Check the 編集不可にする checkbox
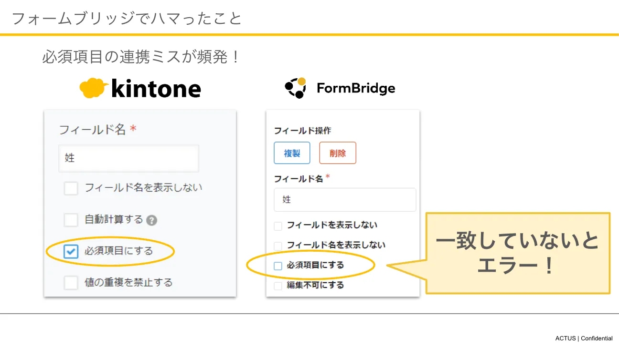Image resolution: width=619 pixels, height=348 pixels. pyautogui.click(x=278, y=286)
